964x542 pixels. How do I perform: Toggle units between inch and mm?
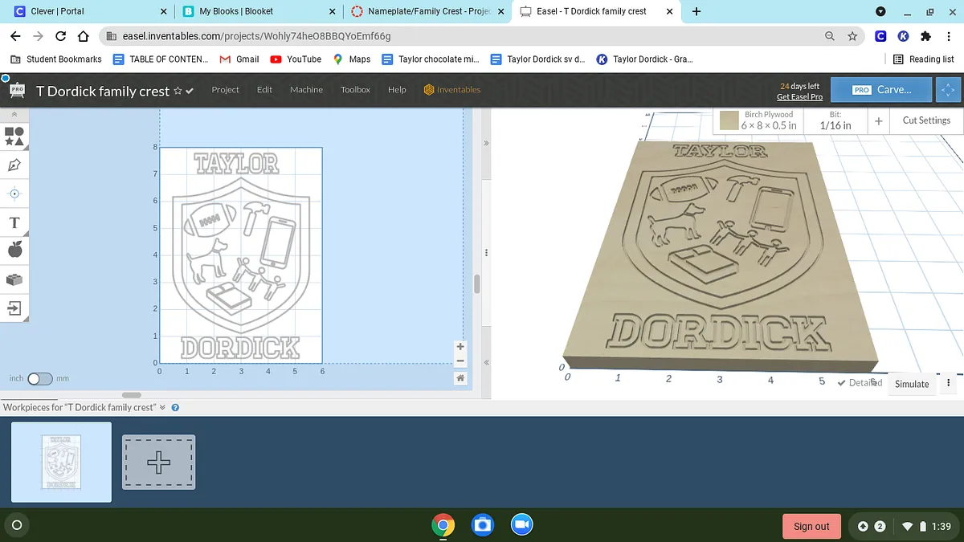(x=39, y=378)
